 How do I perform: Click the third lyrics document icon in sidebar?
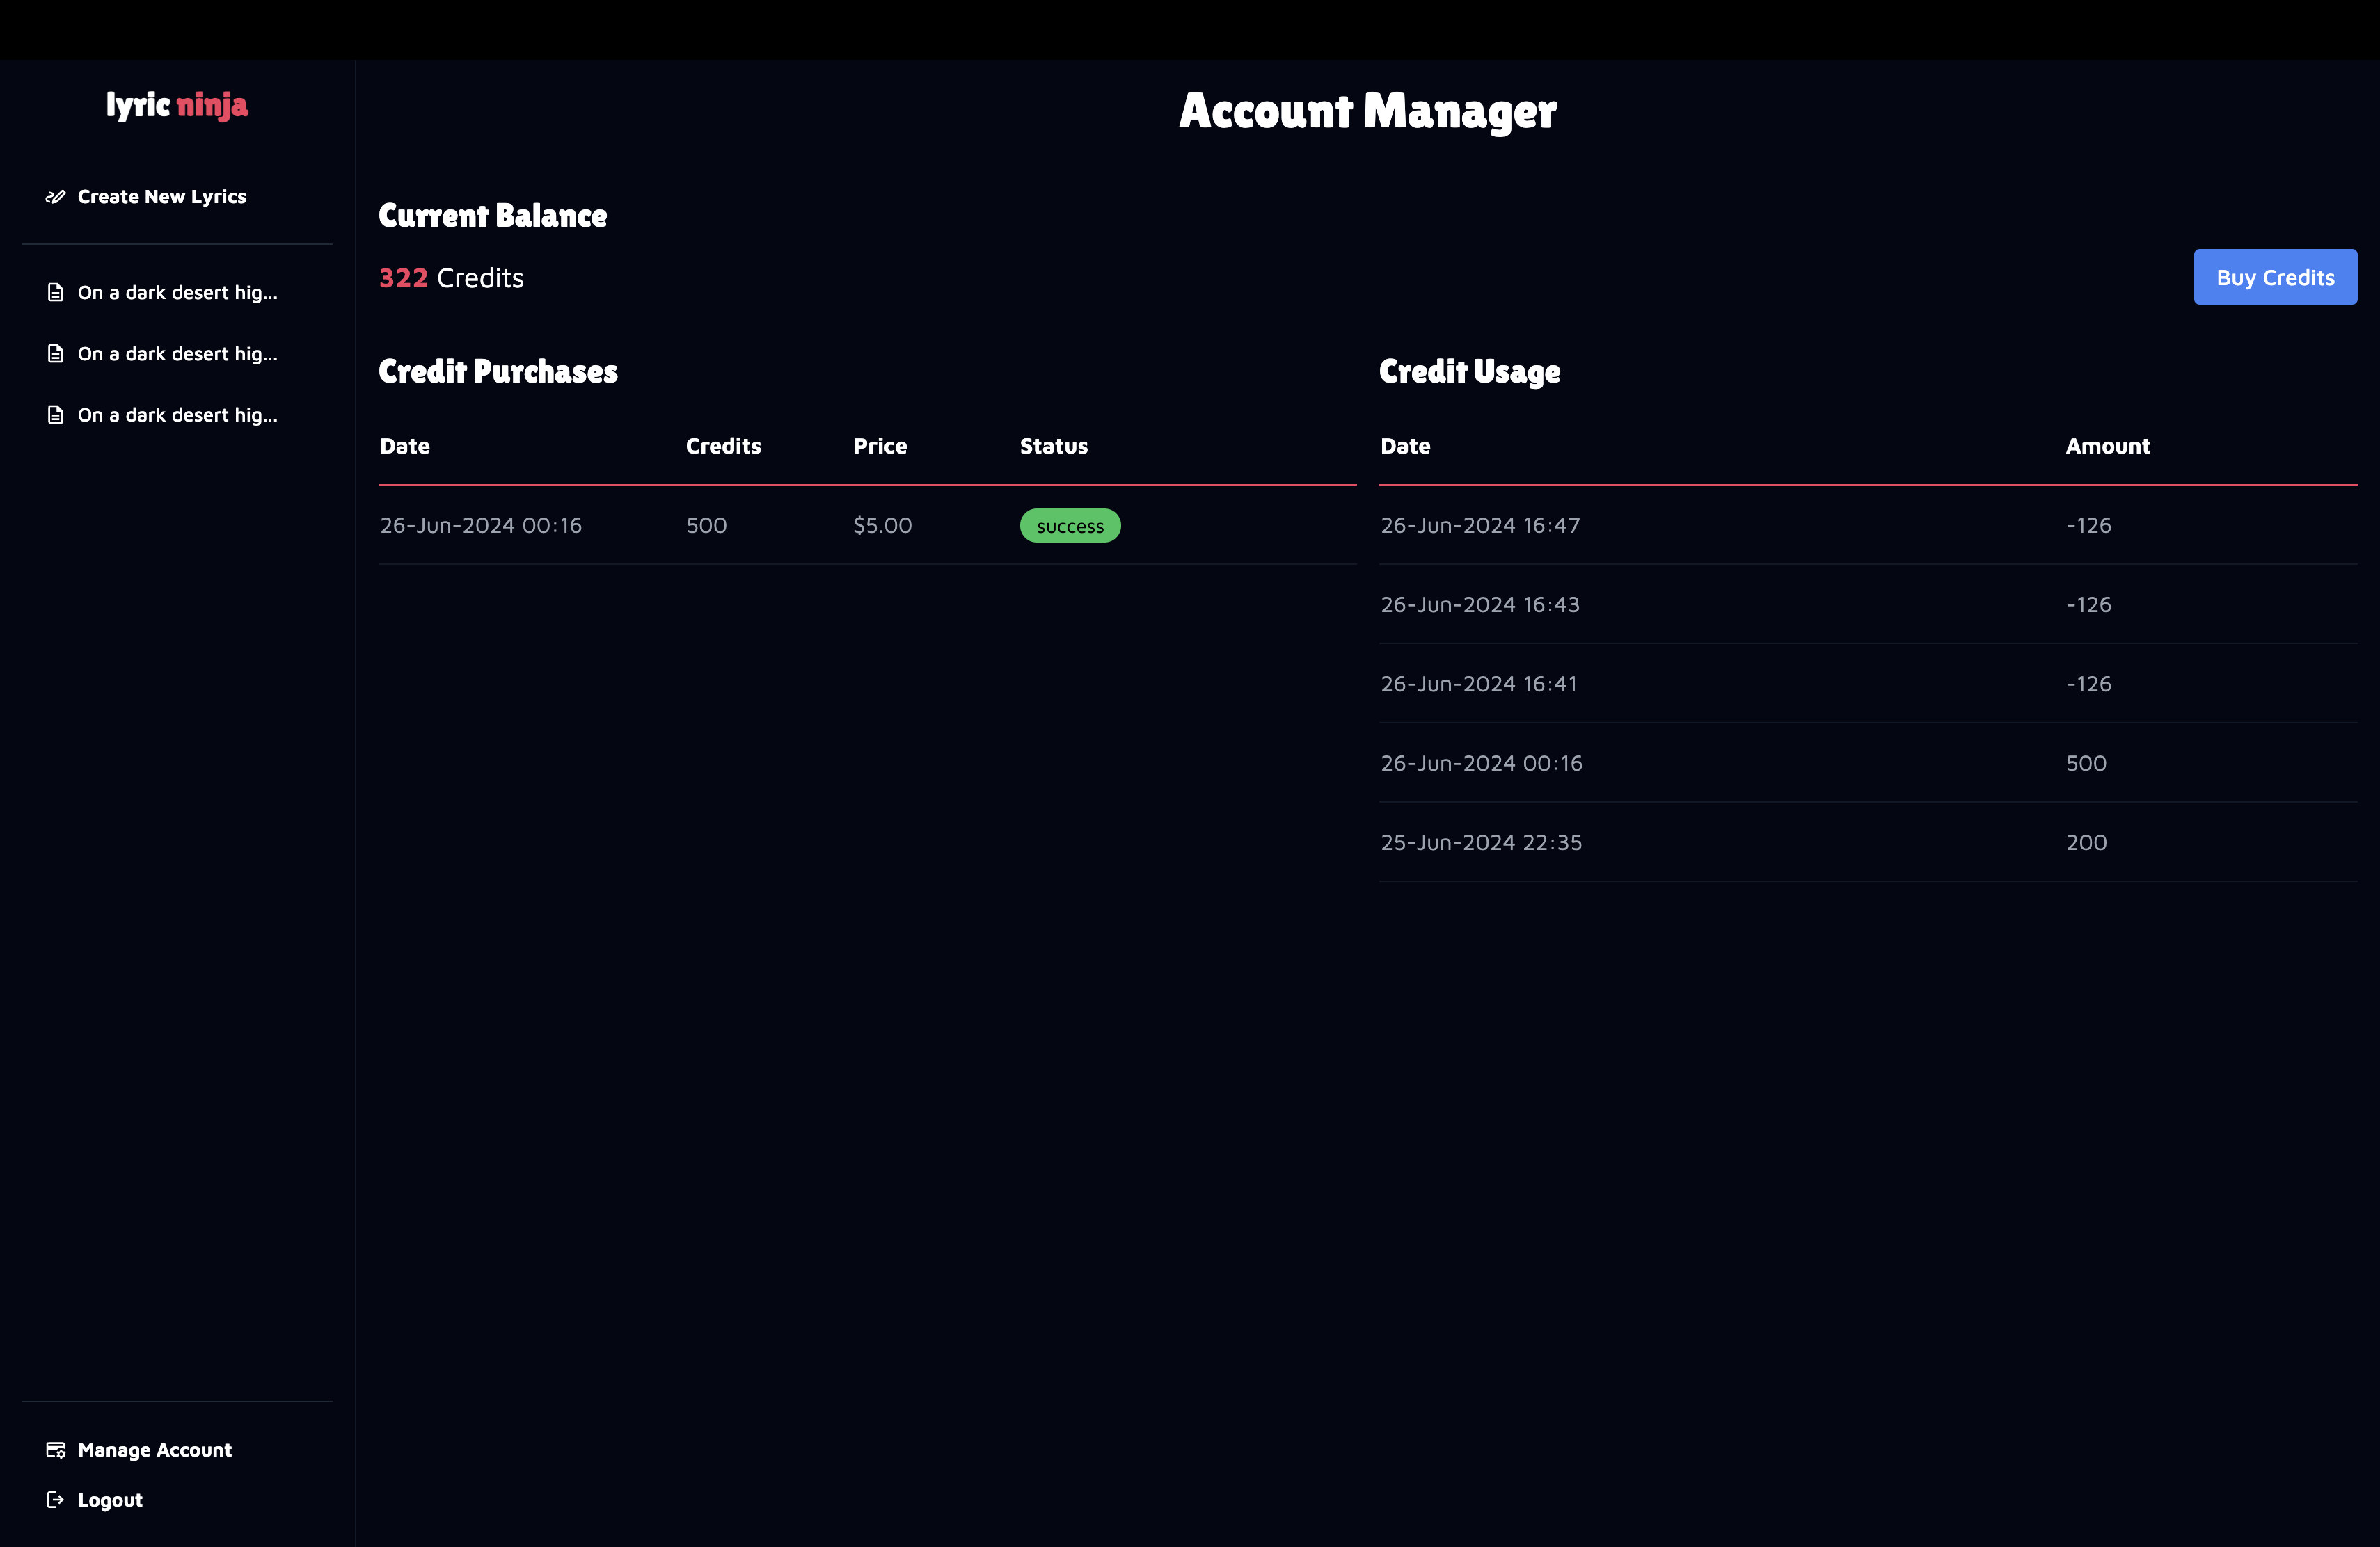pyautogui.click(x=56, y=415)
